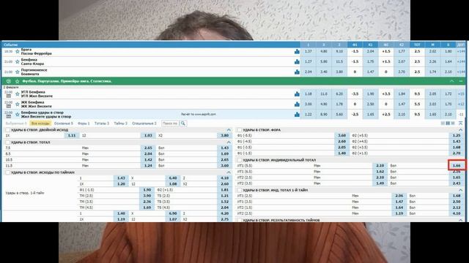Collapse the Инд. тотал 1-й тайм section

pyautogui.click(x=461, y=190)
